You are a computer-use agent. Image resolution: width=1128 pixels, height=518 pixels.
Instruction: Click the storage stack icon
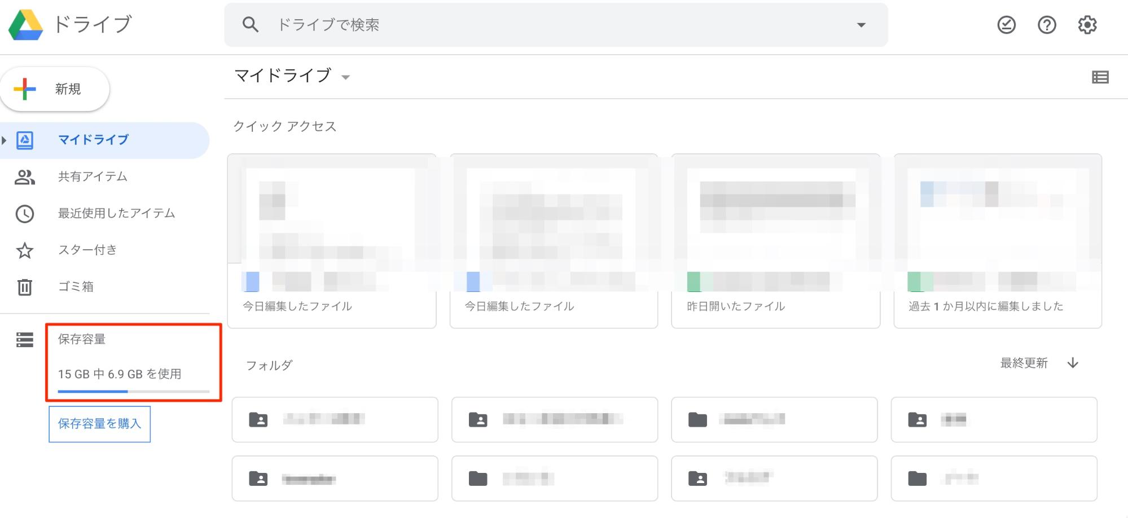pos(25,340)
